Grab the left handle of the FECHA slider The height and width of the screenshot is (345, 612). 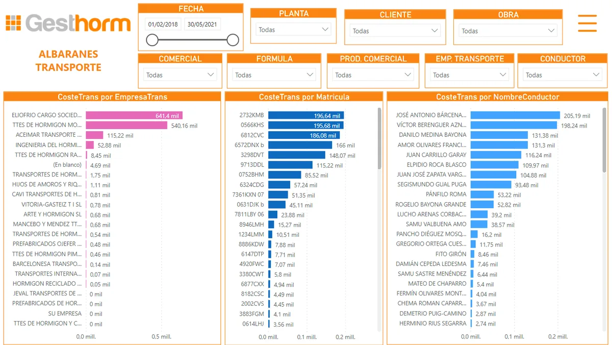pyautogui.click(x=152, y=40)
